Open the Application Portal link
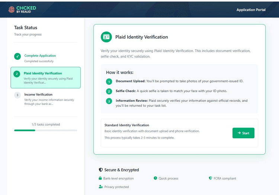Screen dimensions: 279x195 click(x=251, y=10)
